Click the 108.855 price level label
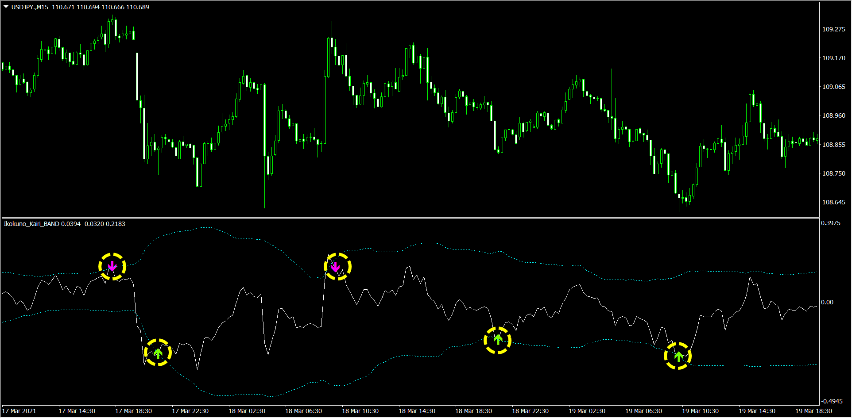The width and height of the screenshot is (852, 418). point(834,145)
